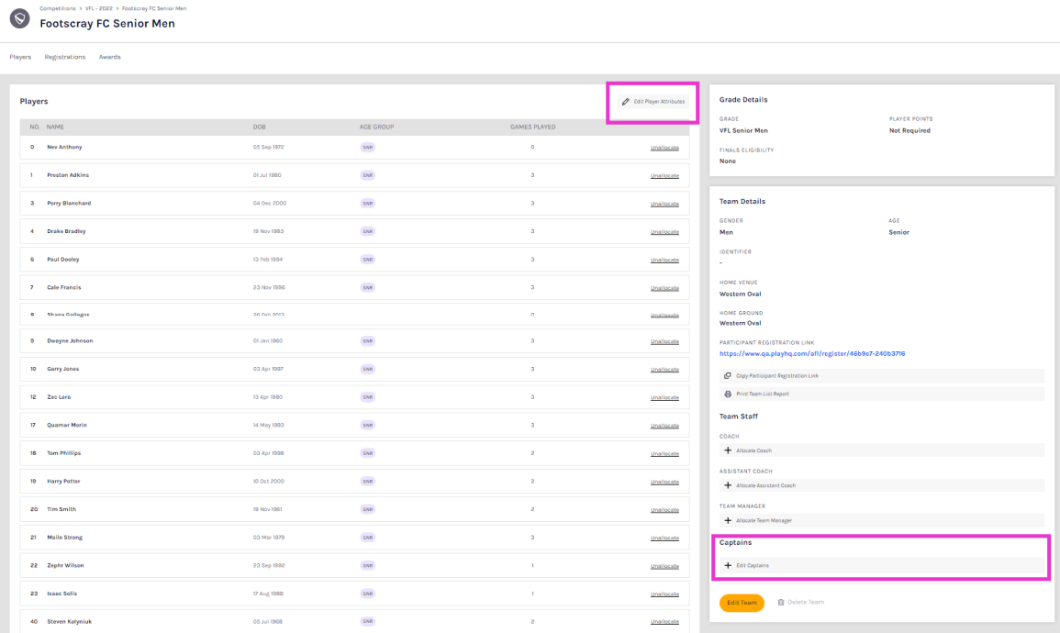The image size is (1060, 633).
Task: Open the Awards tab
Action: pos(109,57)
